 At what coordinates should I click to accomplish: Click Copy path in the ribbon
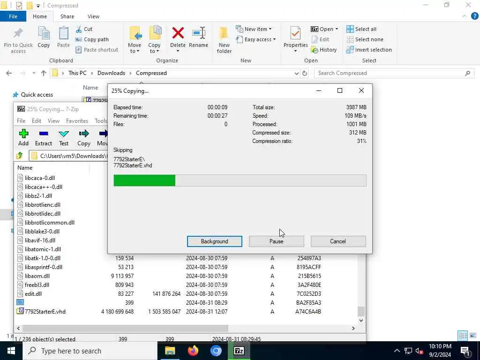coord(92,39)
